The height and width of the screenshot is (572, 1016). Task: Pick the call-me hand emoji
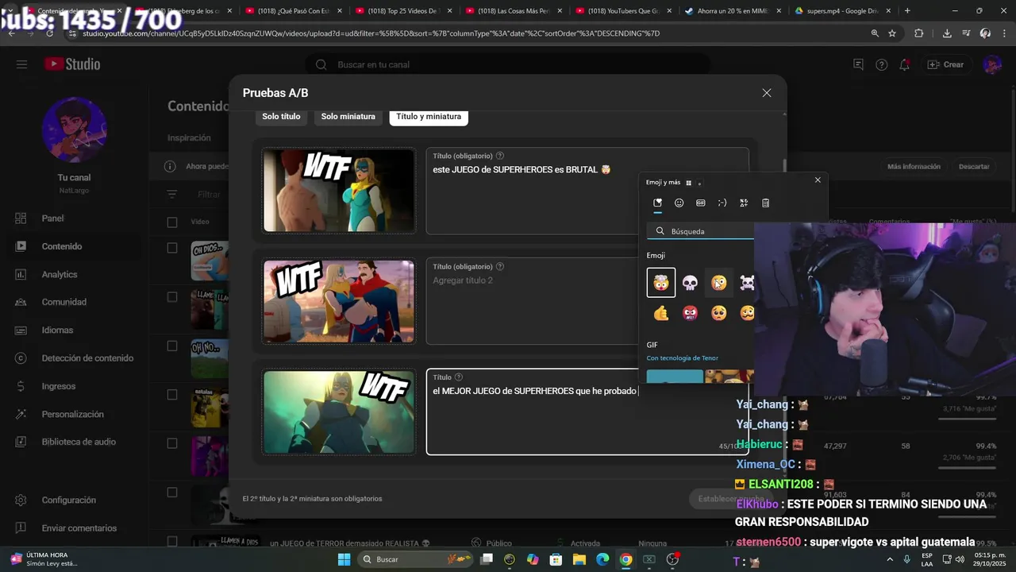[661, 313]
